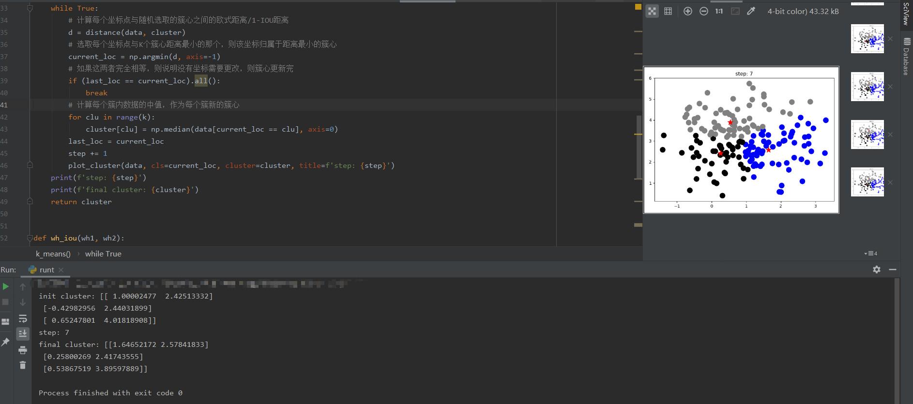The image size is (913, 404).
Task: Place cursor on the break statement
Action: click(97, 93)
